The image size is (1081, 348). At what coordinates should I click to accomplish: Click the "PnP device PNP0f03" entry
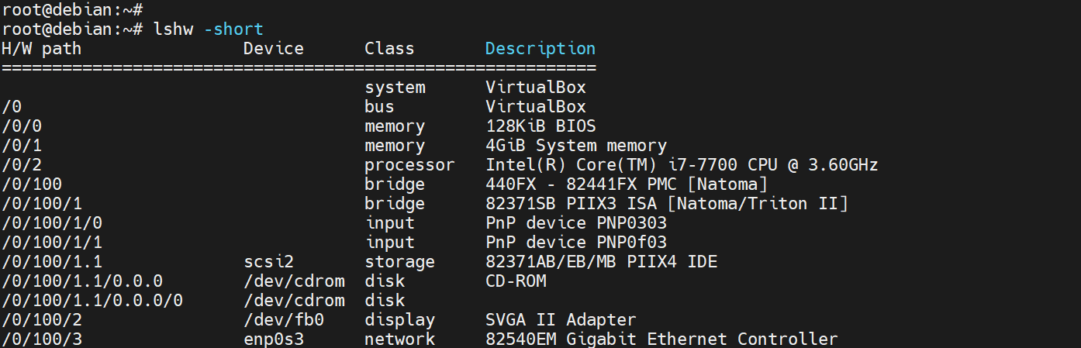click(x=575, y=243)
